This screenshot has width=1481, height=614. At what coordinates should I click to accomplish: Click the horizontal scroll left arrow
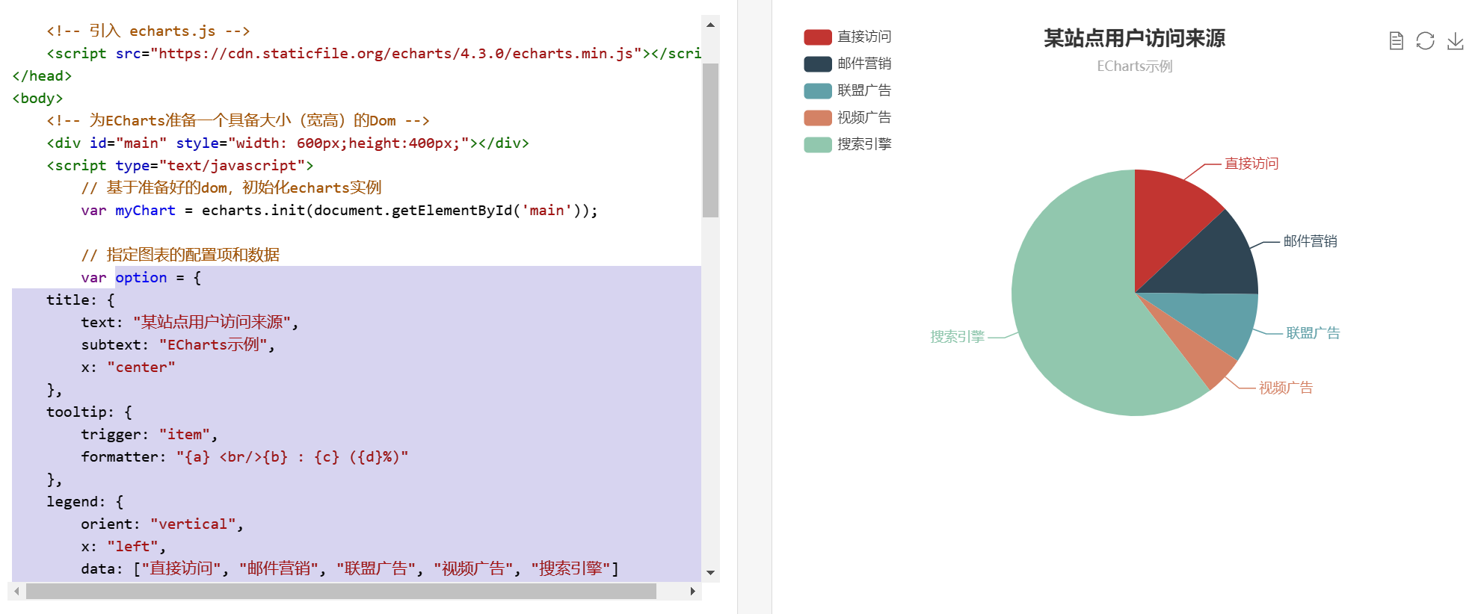point(16,591)
